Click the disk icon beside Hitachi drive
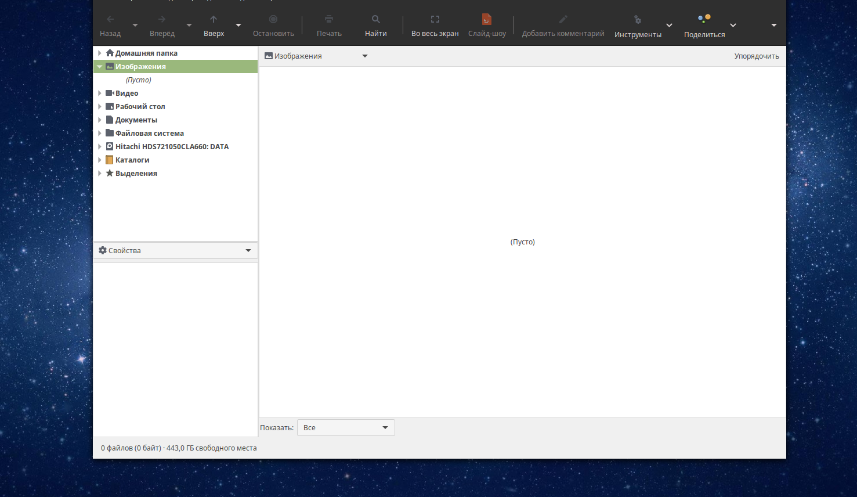The width and height of the screenshot is (857, 497). click(x=110, y=146)
